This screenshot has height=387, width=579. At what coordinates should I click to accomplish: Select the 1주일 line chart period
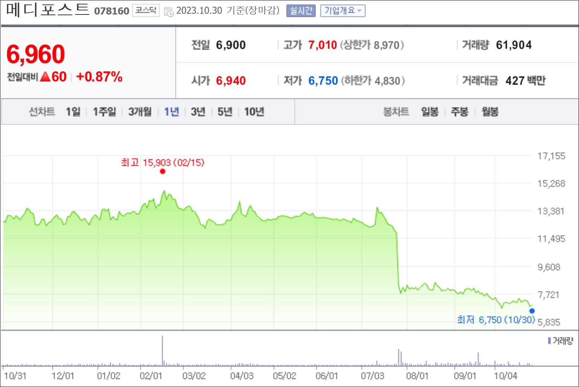(104, 112)
